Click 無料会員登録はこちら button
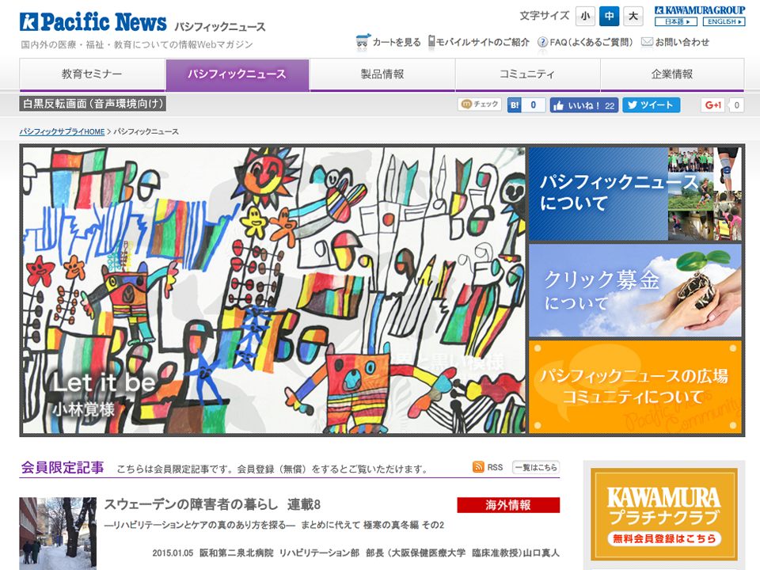Viewport: 760px width, 570px height. 664,538
